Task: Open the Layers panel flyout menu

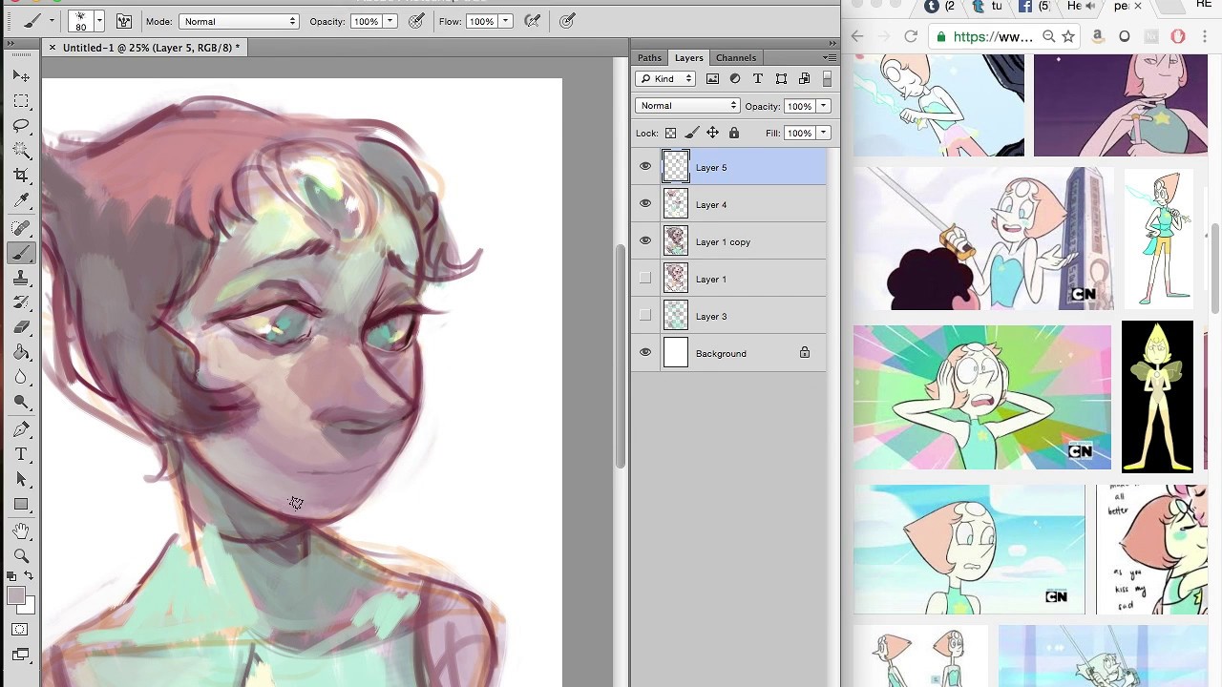Action: pyautogui.click(x=830, y=58)
